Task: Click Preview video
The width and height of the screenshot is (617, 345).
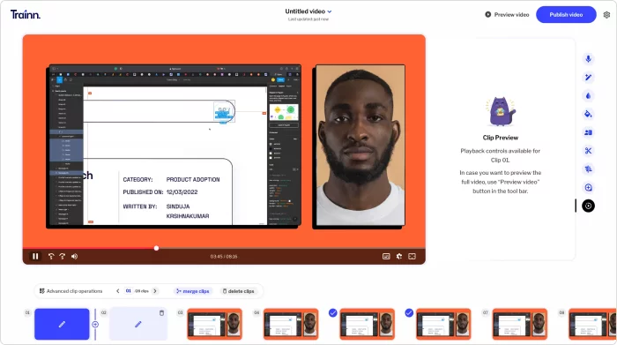Action: [x=507, y=15]
